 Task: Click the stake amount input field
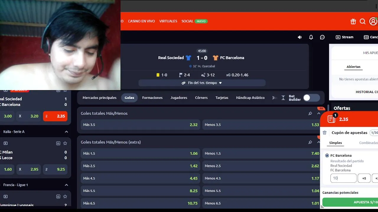coord(343,178)
